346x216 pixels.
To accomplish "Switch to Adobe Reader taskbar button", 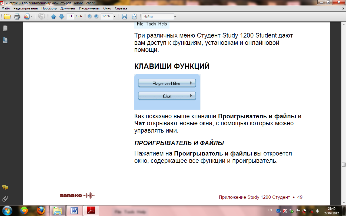I will (91, 211).
